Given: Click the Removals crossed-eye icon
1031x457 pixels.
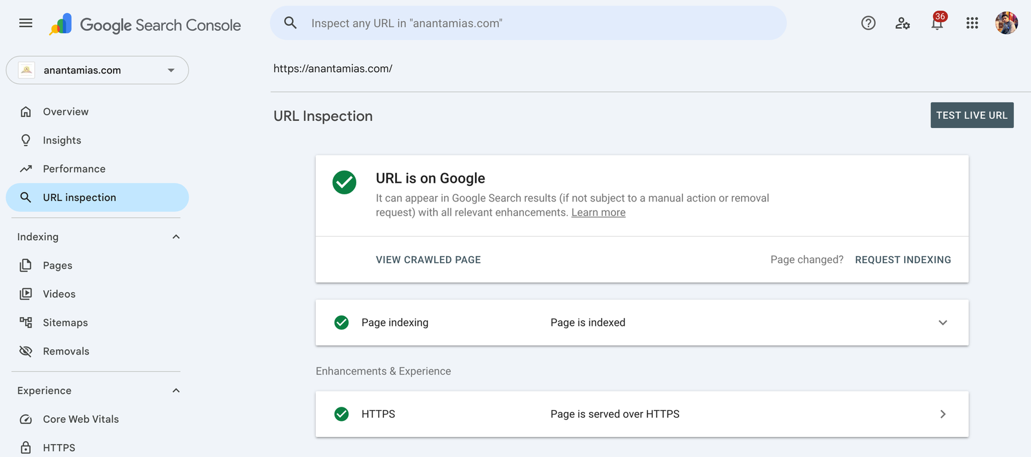Looking at the screenshot, I should pos(26,351).
